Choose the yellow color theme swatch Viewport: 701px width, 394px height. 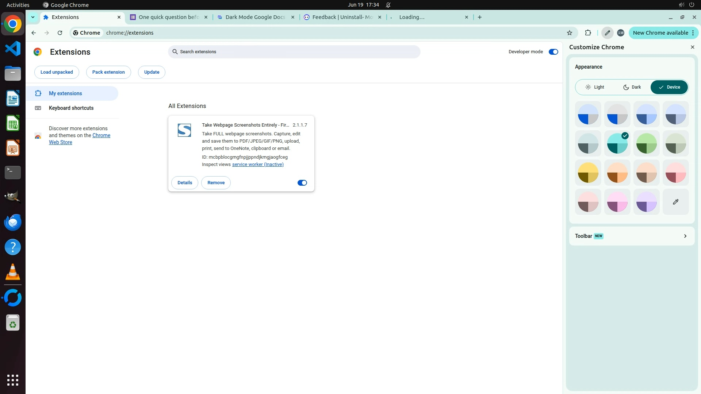588,173
